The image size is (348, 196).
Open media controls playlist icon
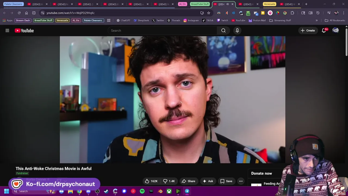(x=329, y=13)
